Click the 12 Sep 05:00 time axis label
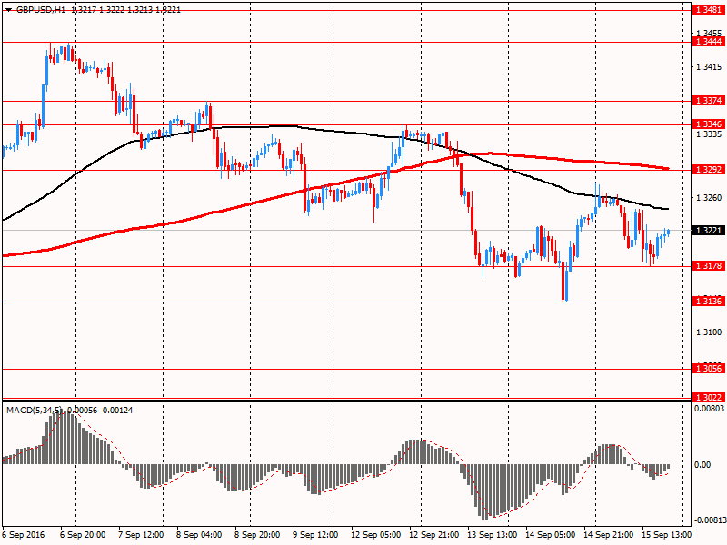The height and width of the screenshot is (545, 727). [x=375, y=535]
